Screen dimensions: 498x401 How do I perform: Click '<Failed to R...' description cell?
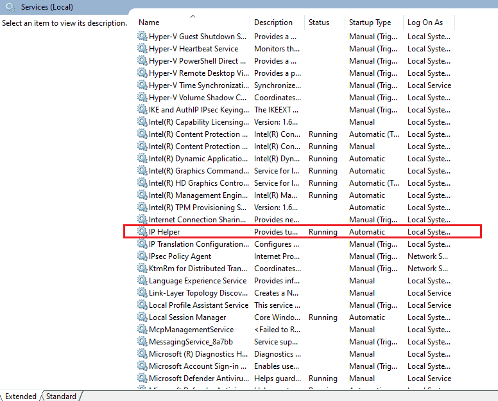tap(277, 330)
